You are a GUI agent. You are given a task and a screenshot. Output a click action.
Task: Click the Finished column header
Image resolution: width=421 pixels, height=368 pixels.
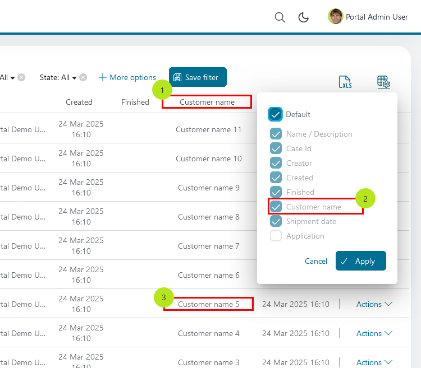click(135, 102)
